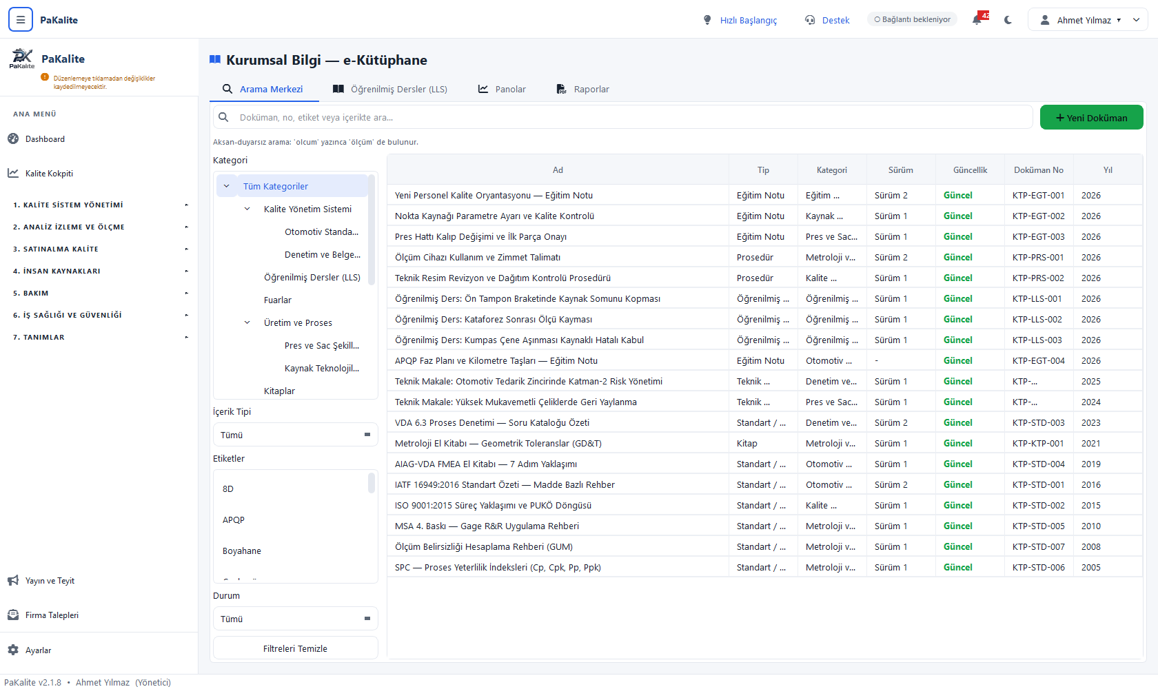1158x689 pixels.
Task: Expand 3. Satınalma Kalite menu
Action: pyautogui.click(x=99, y=249)
